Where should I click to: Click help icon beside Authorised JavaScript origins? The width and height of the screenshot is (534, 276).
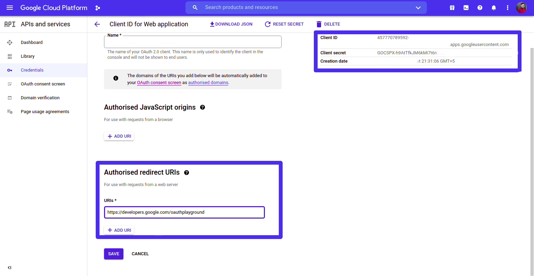(203, 107)
